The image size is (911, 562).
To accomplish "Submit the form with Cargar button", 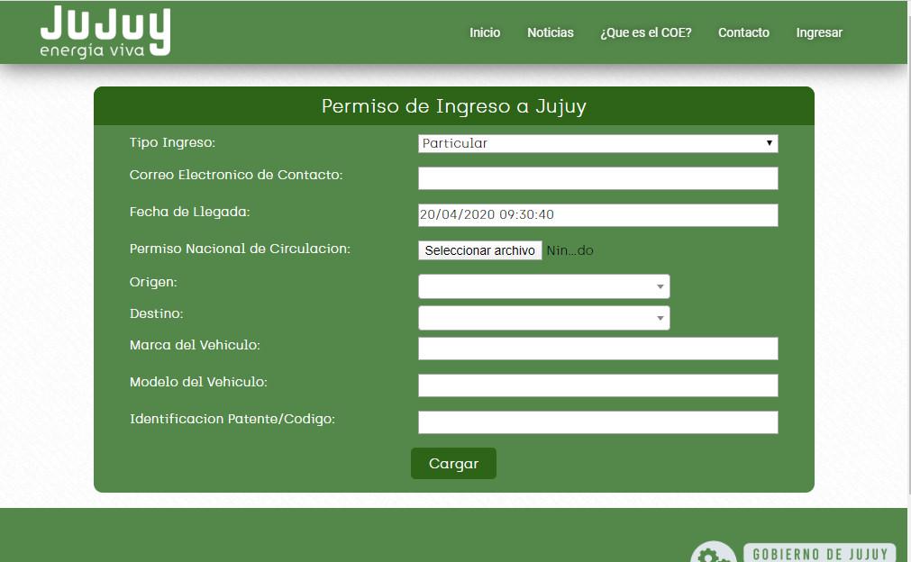I will (453, 463).
